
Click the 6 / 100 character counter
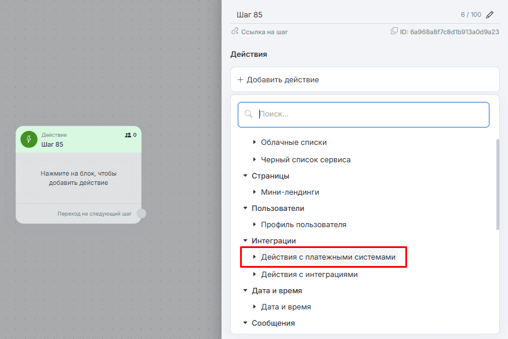471,14
